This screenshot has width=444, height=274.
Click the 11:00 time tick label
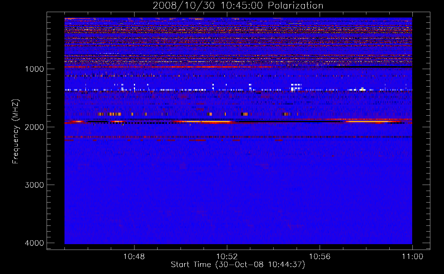pyautogui.click(x=412, y=257)
